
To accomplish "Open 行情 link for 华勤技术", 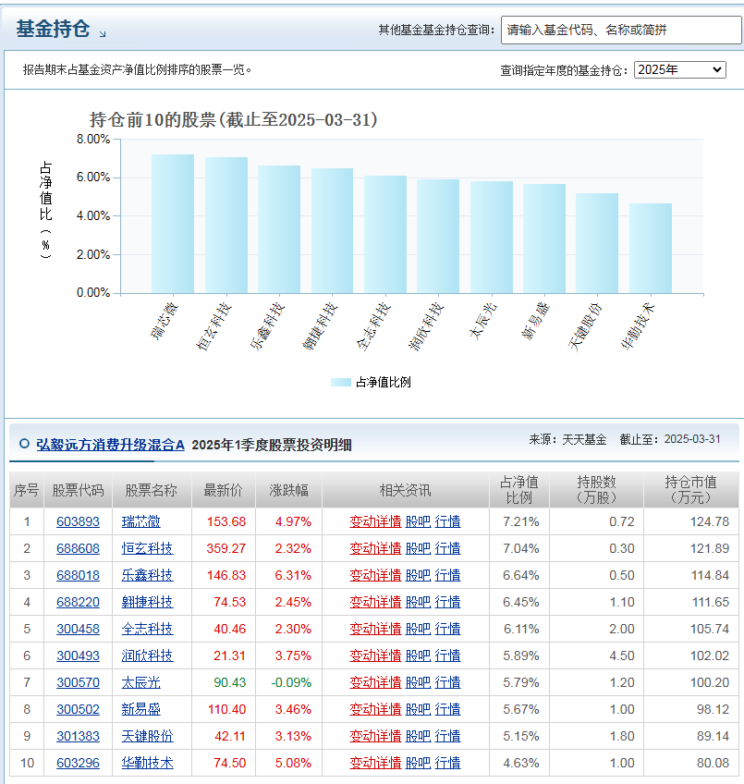I will click(447, 763).
